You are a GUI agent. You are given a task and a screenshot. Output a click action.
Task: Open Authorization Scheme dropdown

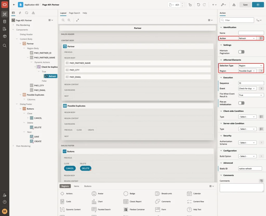pyautogui.click(x=247, y=143)
